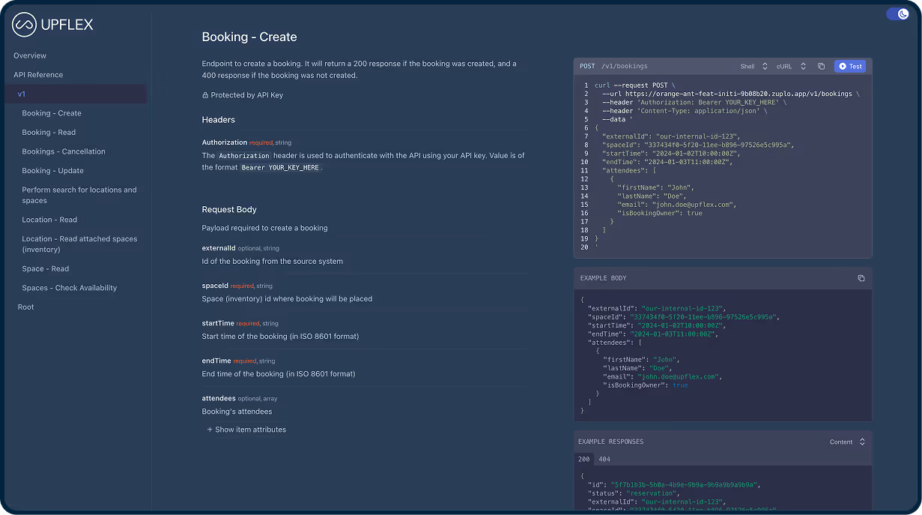The height and width of the screenshot is (515, 922).
Task: Expand Show item attributes for attendees
Action: coord(246,429)
